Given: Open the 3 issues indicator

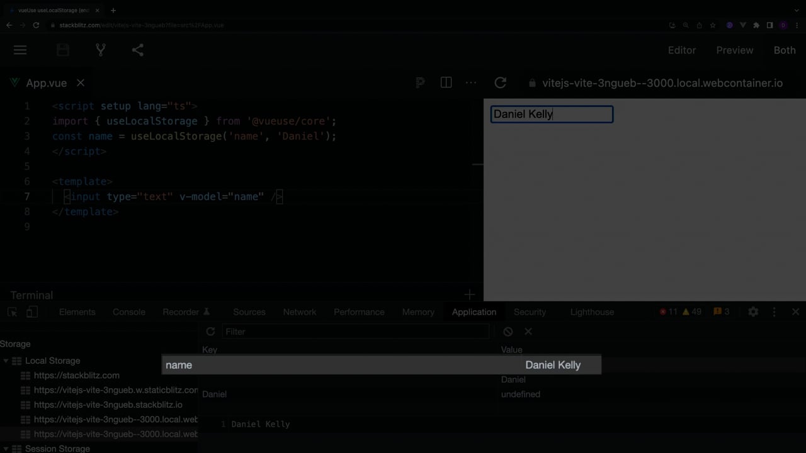Looking at the screenshot, I should coord(722,312).
